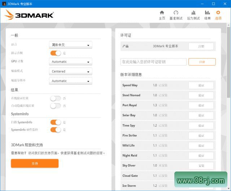Open the scaling mode Centered dropdown
Viewport: 231px width, 191px height.
[x=71, y=71]
